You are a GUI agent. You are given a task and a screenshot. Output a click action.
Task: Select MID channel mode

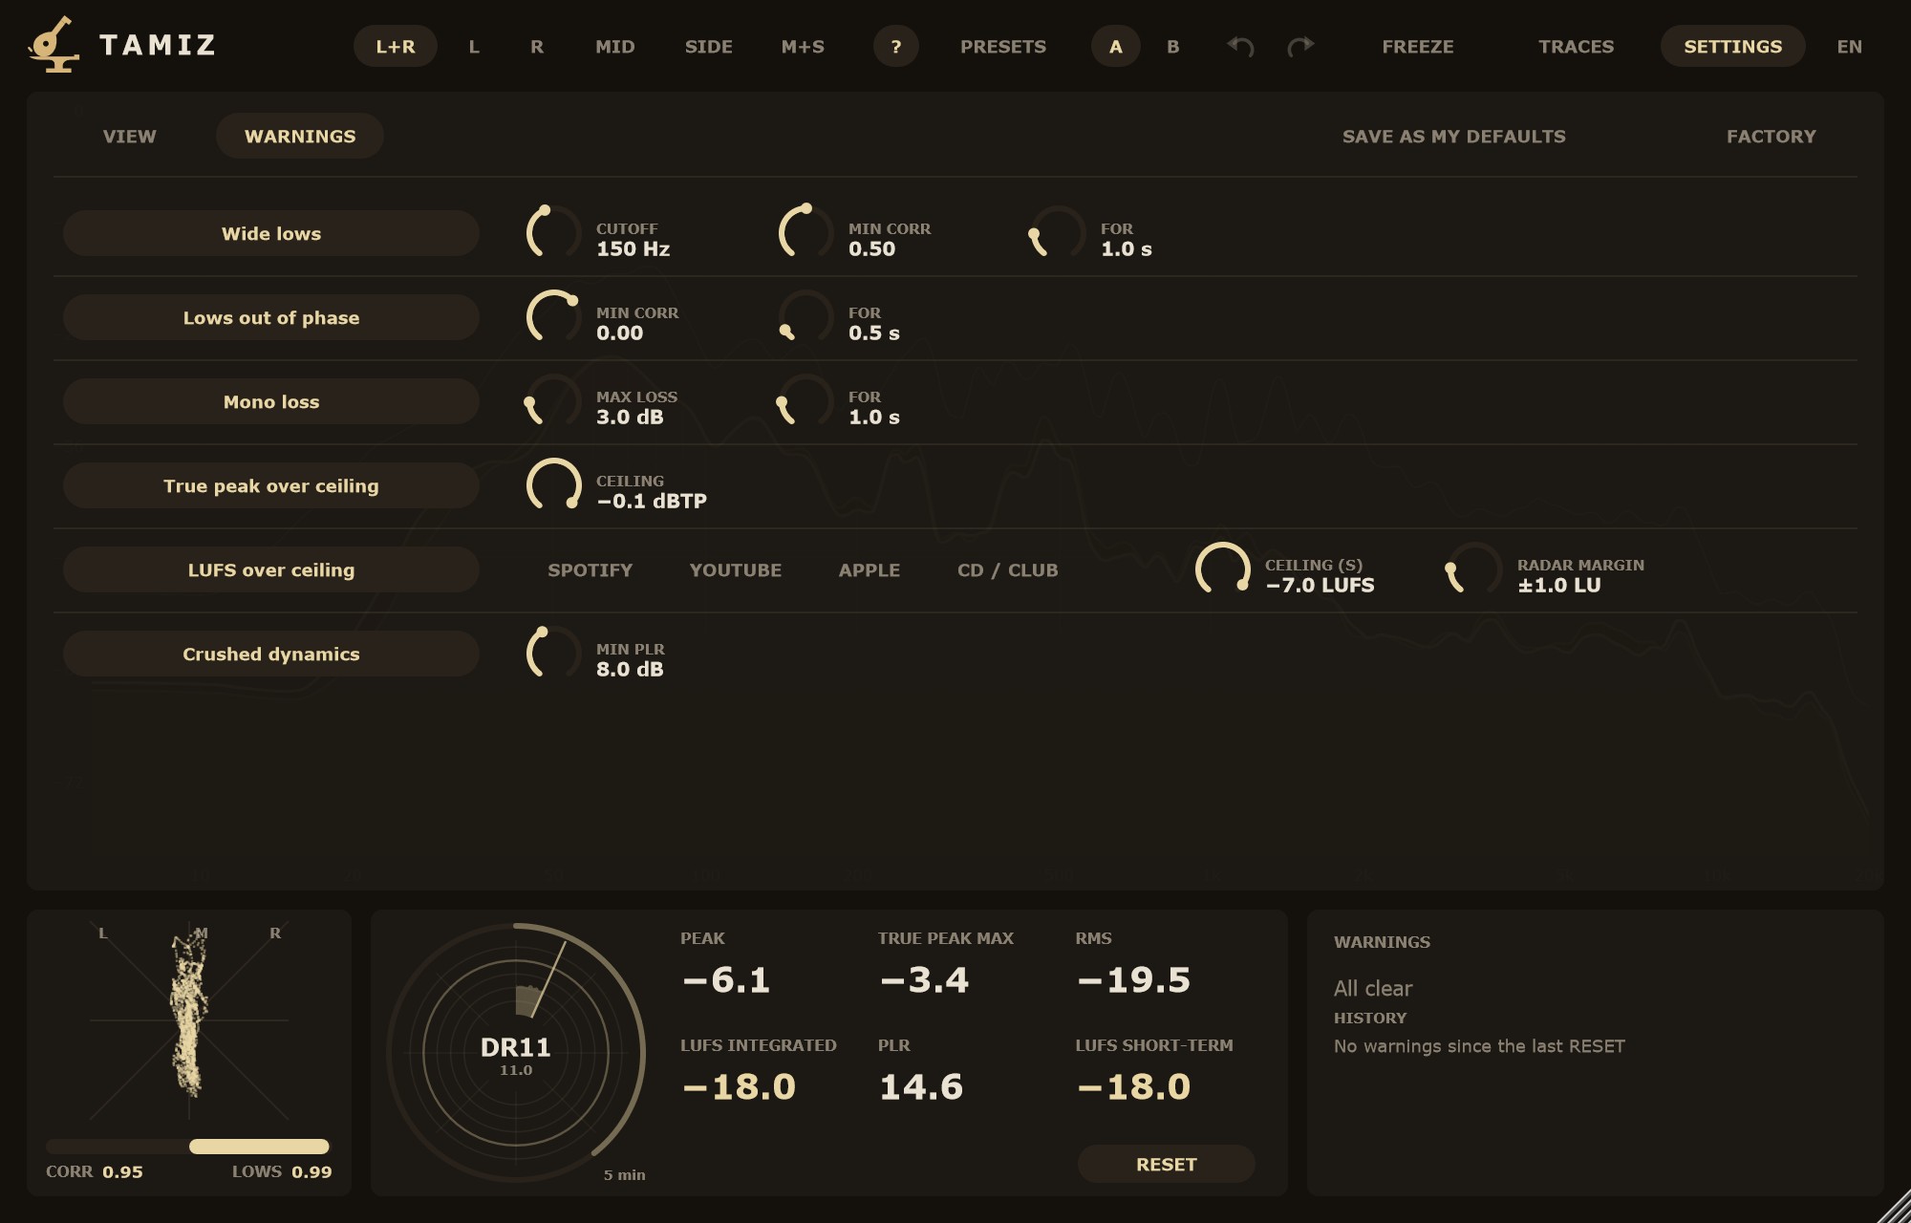615,46
